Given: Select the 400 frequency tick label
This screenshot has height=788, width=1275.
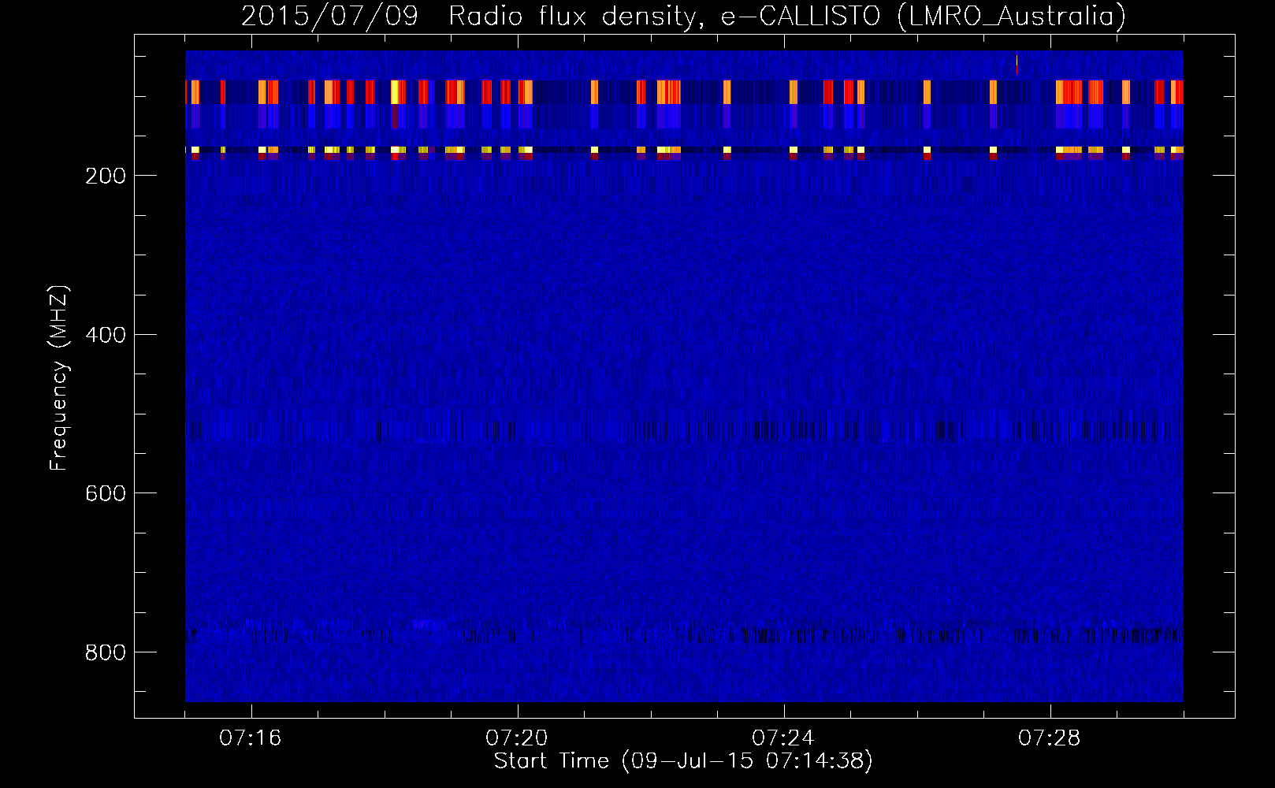Looking at the screenshot, I should (x=105, y=335).
